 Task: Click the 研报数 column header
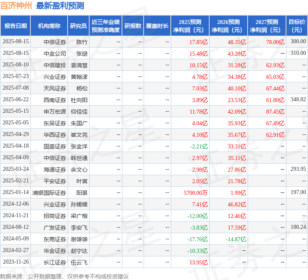(x=133, y=26)
